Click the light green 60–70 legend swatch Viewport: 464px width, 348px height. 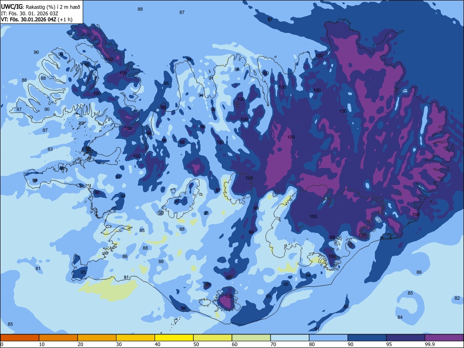[251, 338]
